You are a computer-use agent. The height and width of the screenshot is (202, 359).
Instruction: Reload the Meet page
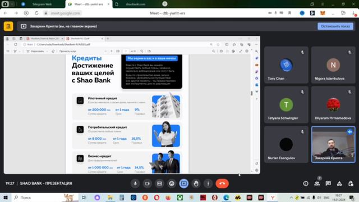click(36, 13)
